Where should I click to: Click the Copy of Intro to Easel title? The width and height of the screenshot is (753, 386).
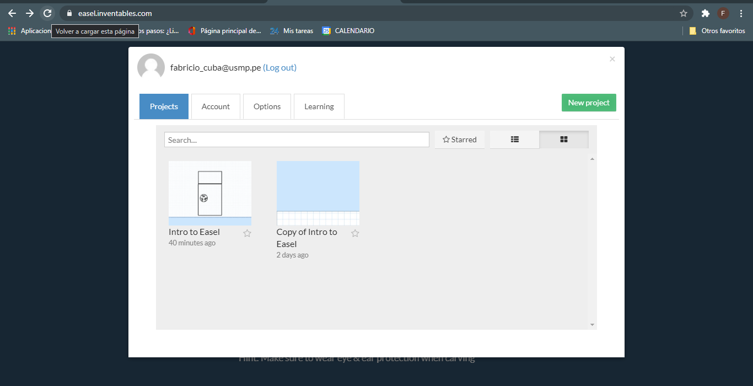coord(306,238)
